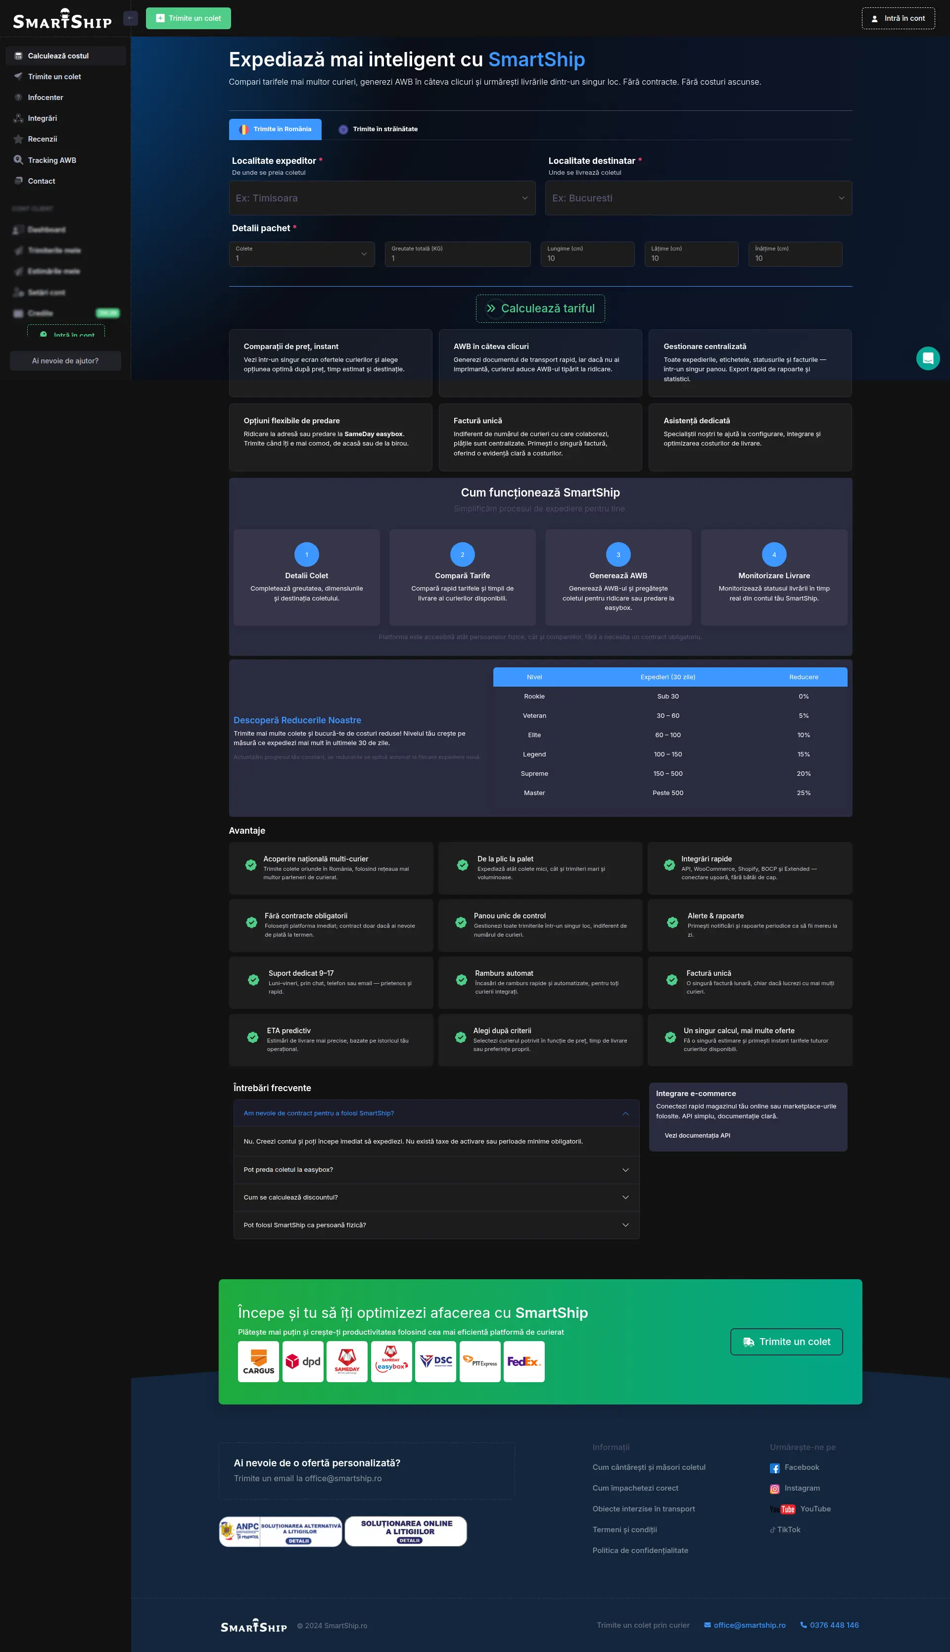Screen dimensions: 950x1652
Task: Click the DPD courier logo
Action: click(303, 1361)
